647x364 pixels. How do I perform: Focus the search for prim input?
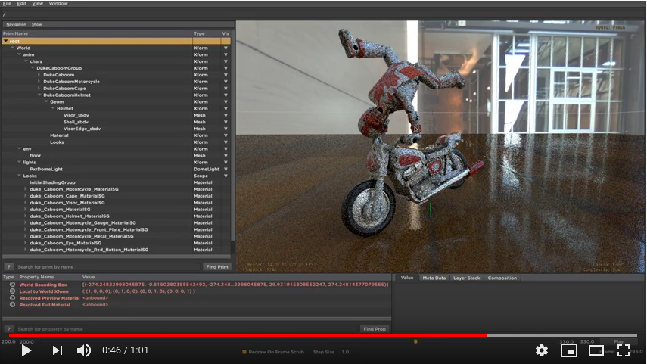108,266
